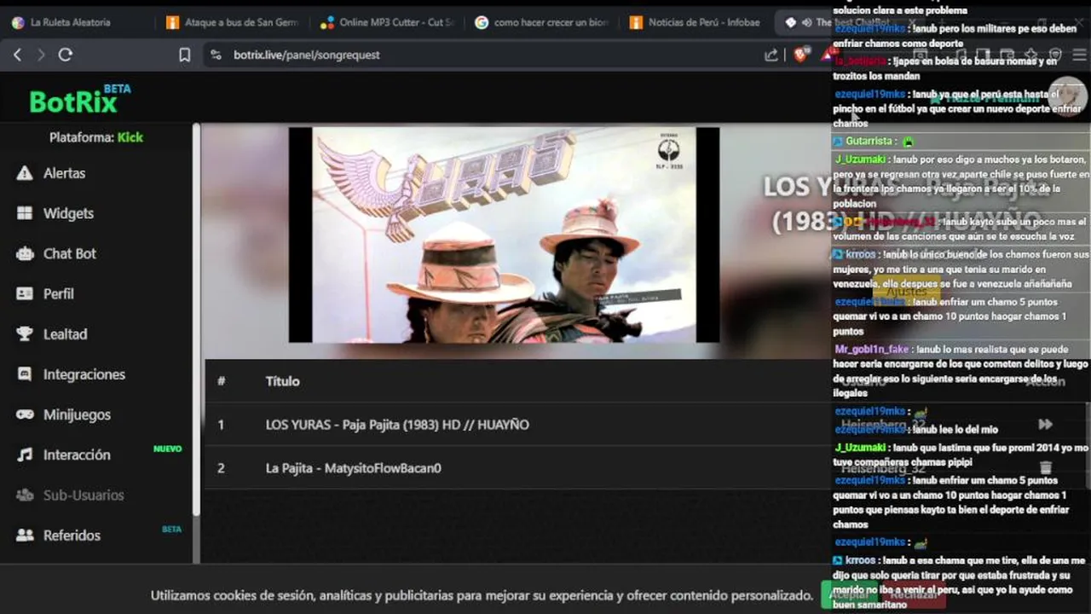Screen dimensions: 1091x614
Task: Click row number 1 in the song list
Action: click(x=221, y=425)
